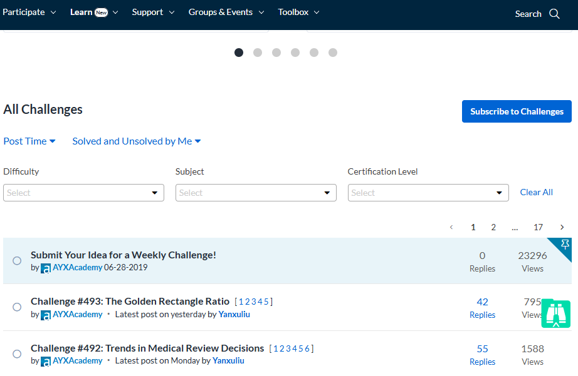The image size is (578, 376).
Task: Go to next page using right arrow
Action: 562,227
